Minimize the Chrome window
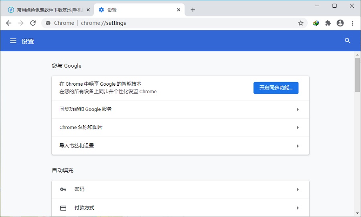The image size is (361, 217). [317, 6]
